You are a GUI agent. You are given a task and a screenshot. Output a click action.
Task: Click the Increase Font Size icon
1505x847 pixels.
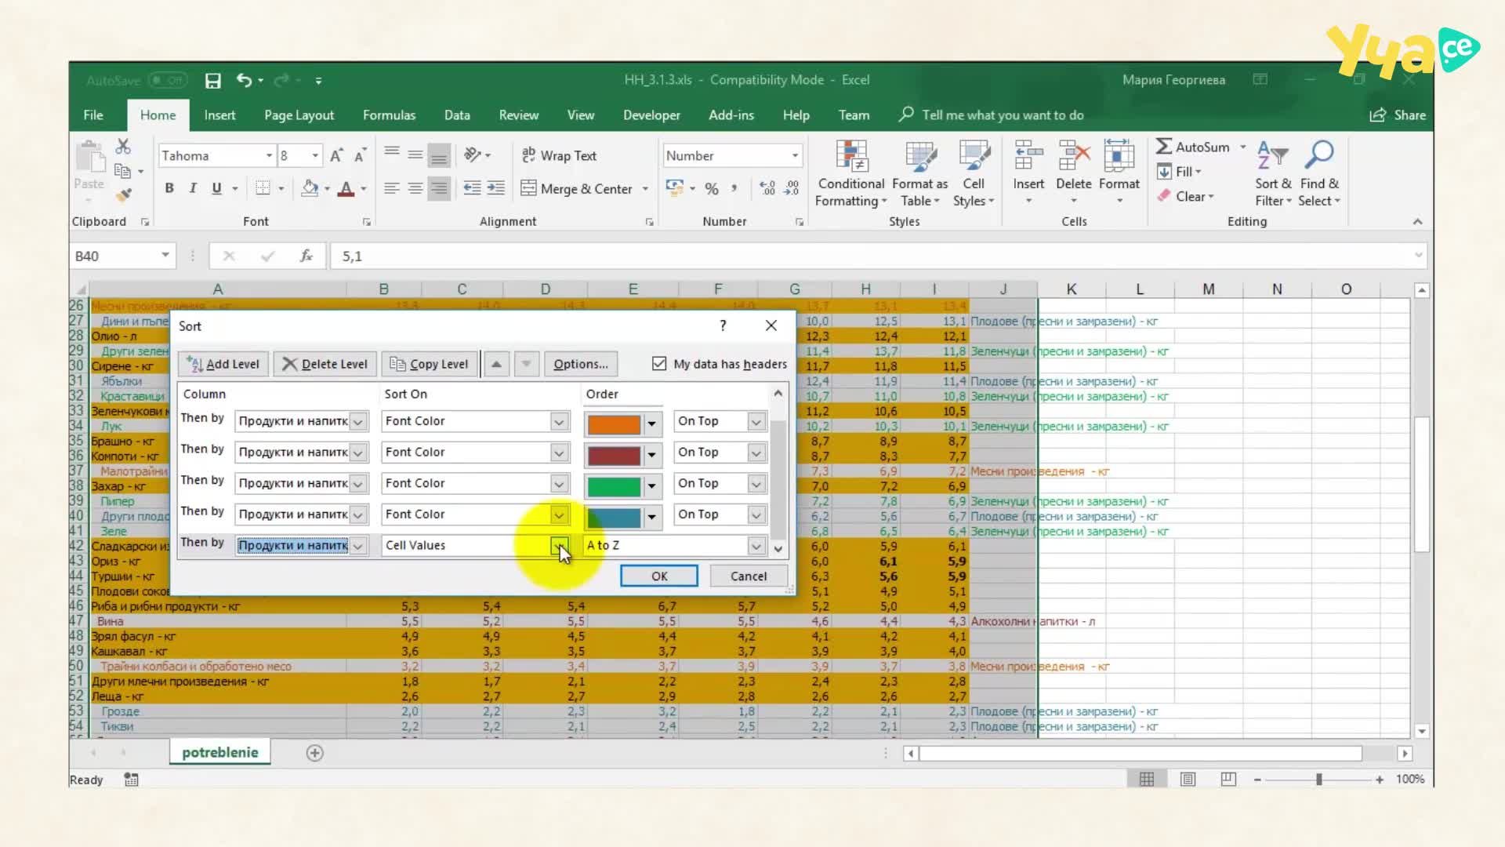(336, 155)
